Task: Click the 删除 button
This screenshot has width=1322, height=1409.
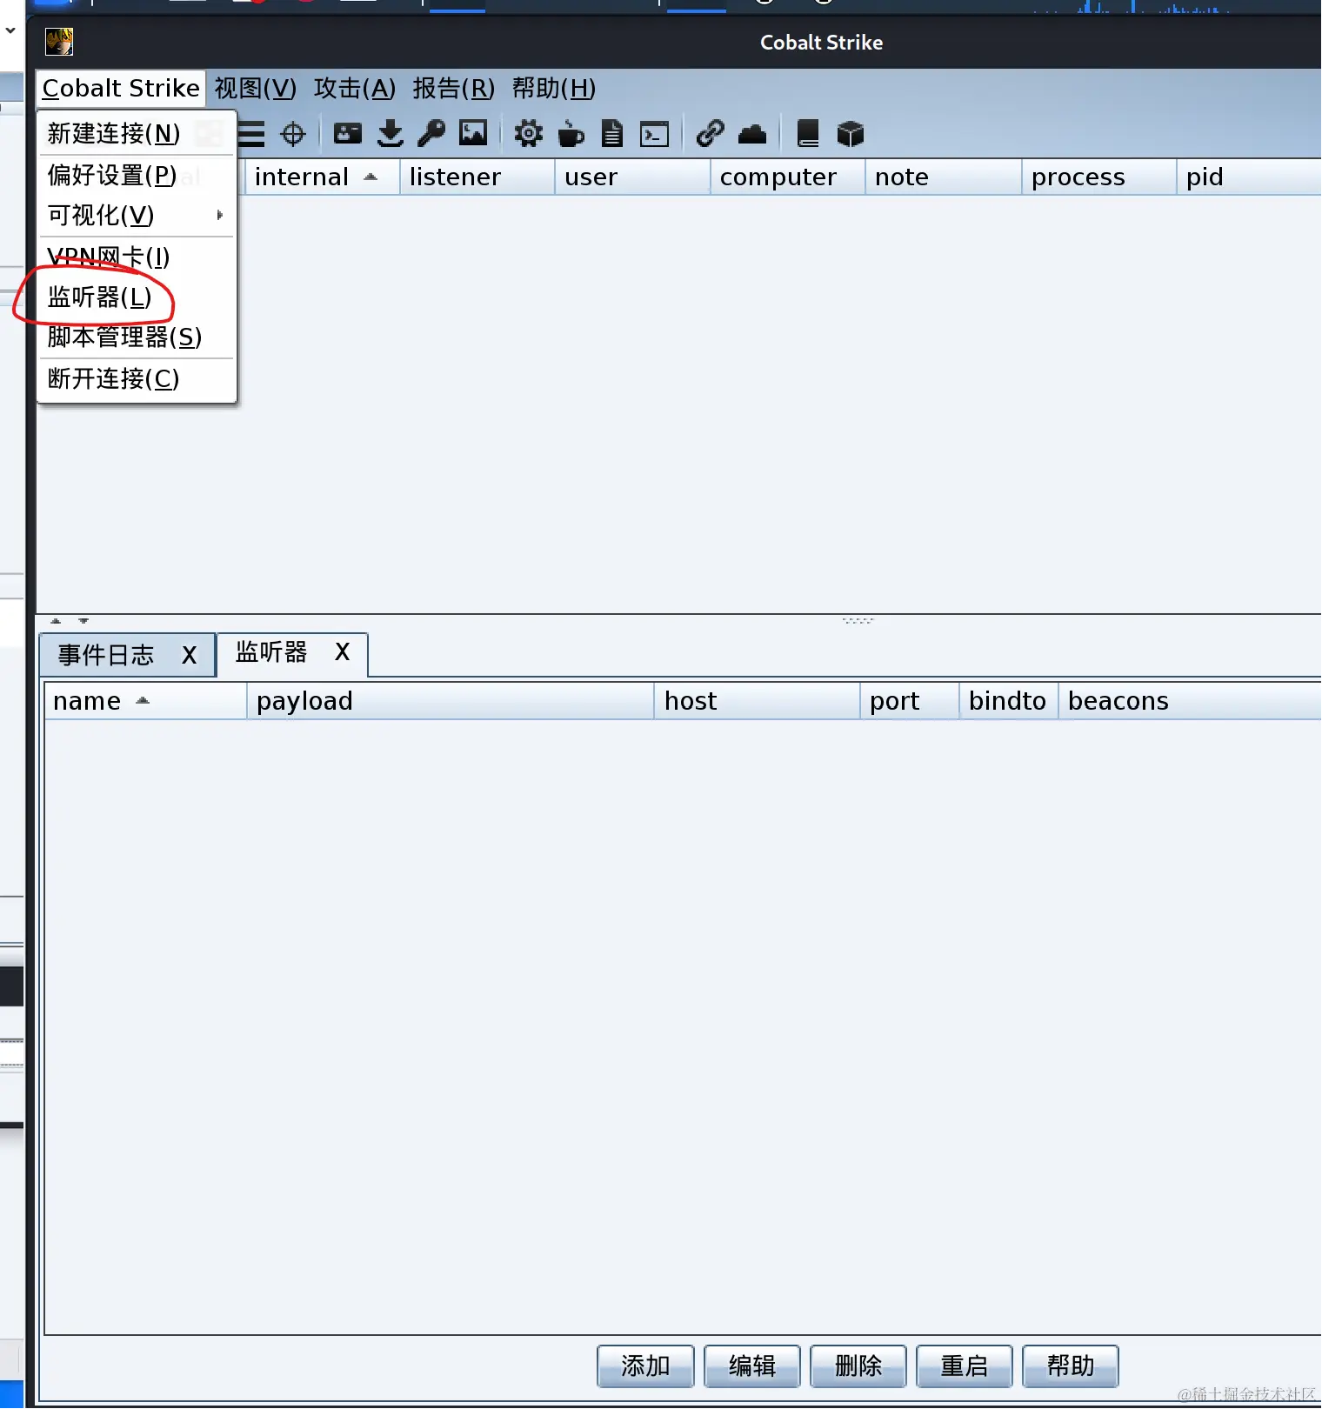Action: pyautogui.click(x=858, y=1366)
